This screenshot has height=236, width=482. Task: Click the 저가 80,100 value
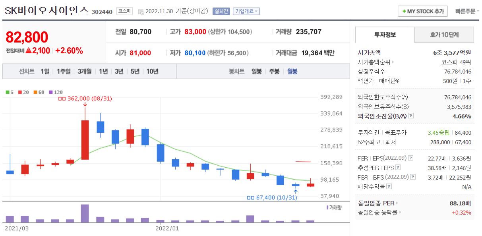pyautogui.click(x=195, y=53)
